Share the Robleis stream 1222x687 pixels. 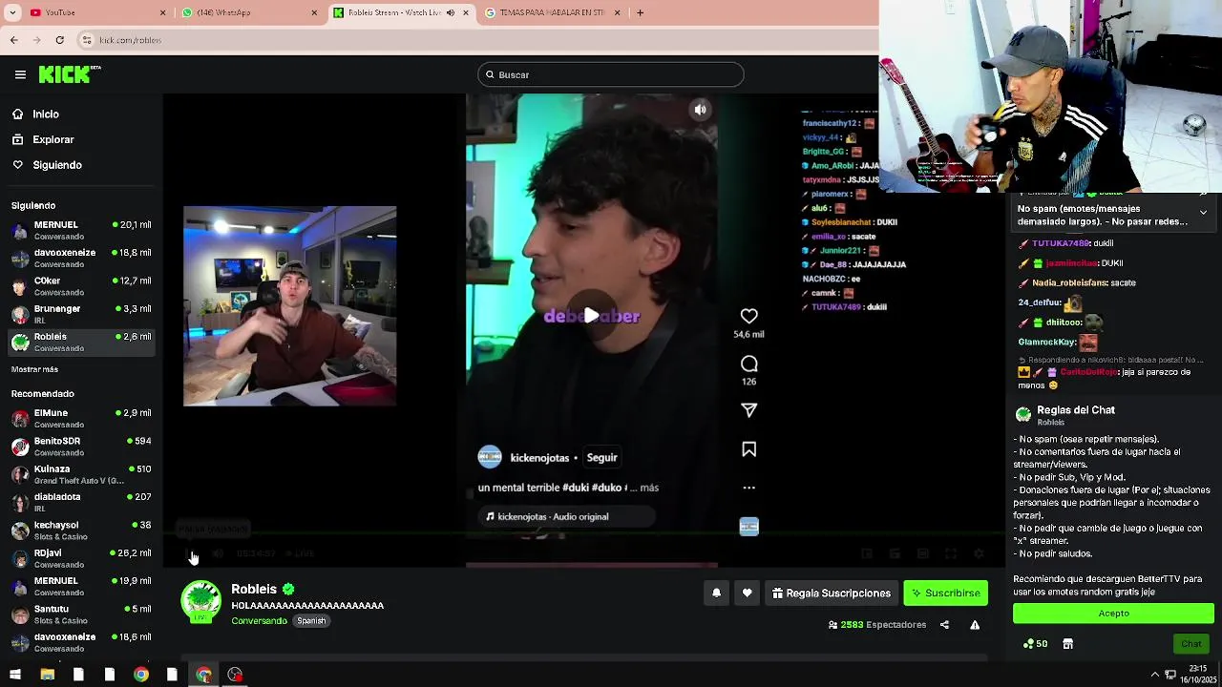tap(944, 625)
